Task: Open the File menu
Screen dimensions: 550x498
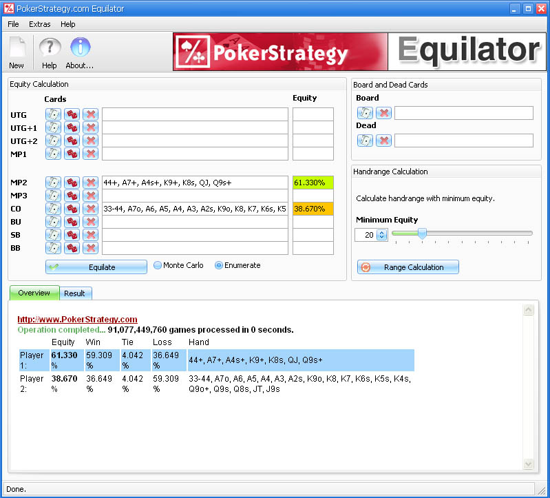Action: pyautogui.click(x=13, y=24)
